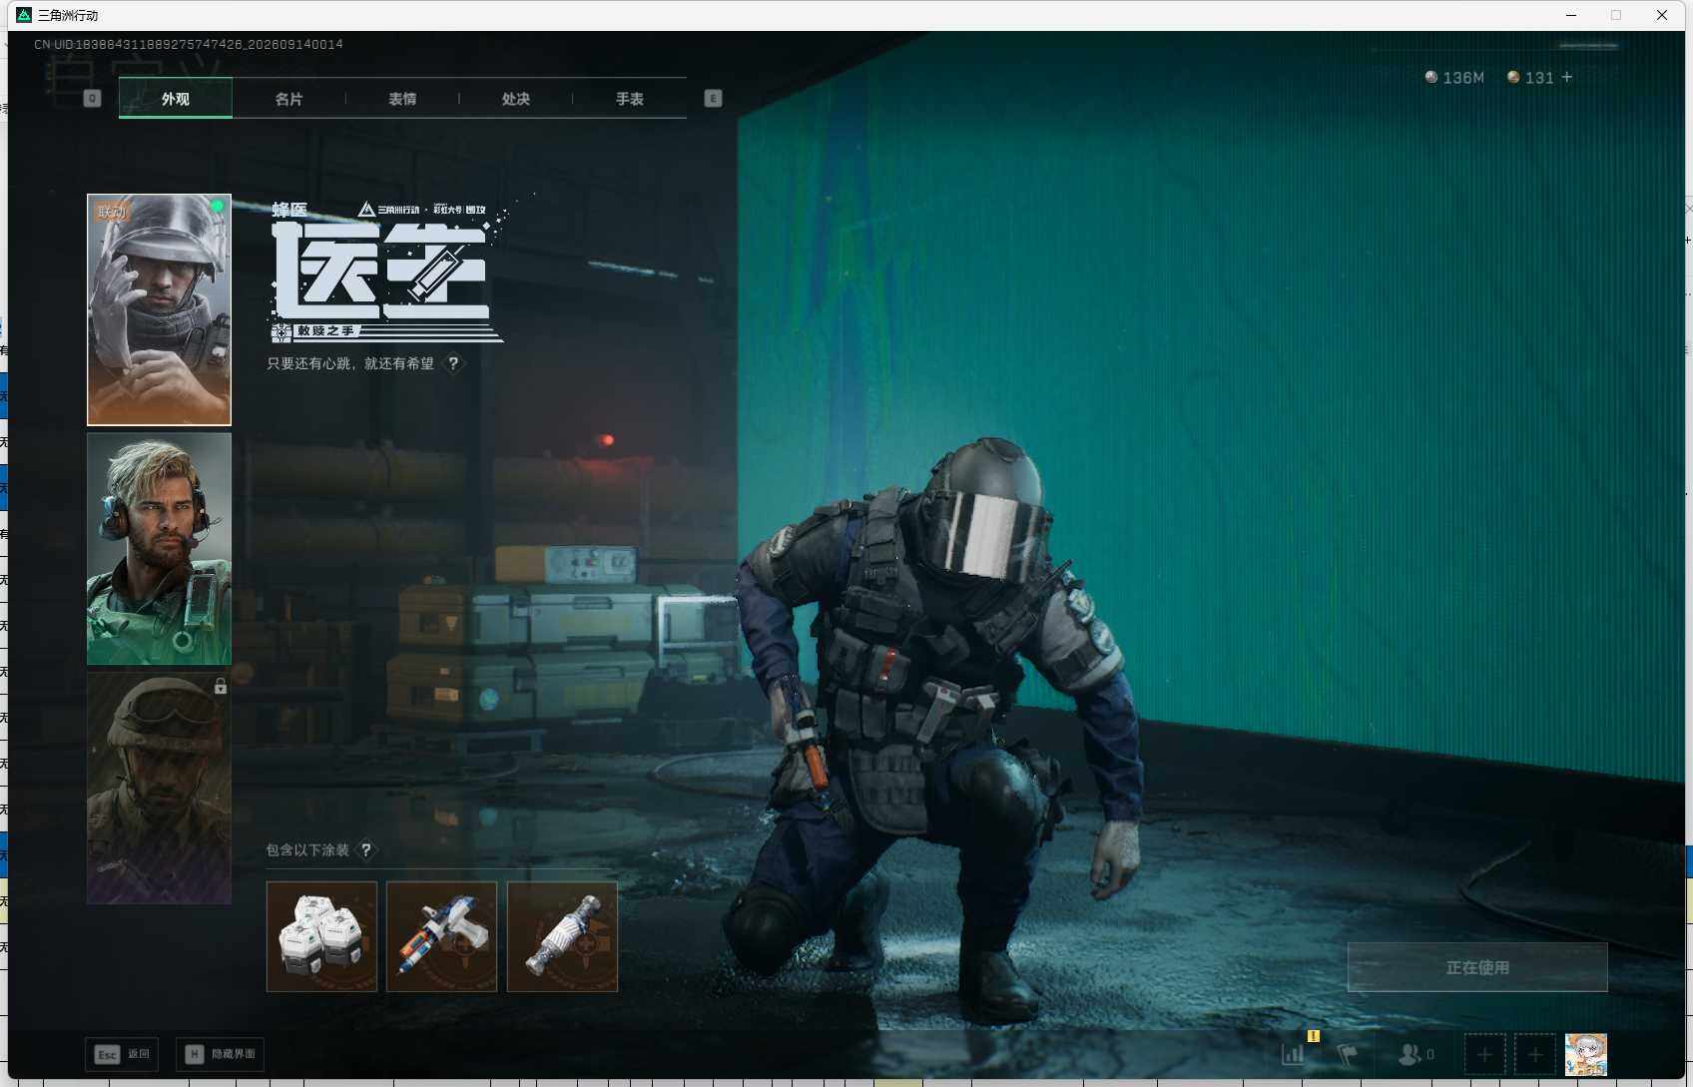Click the 131 currency balance
The height and width of the screenshot is (1087, 1693).
(1530, 77)
